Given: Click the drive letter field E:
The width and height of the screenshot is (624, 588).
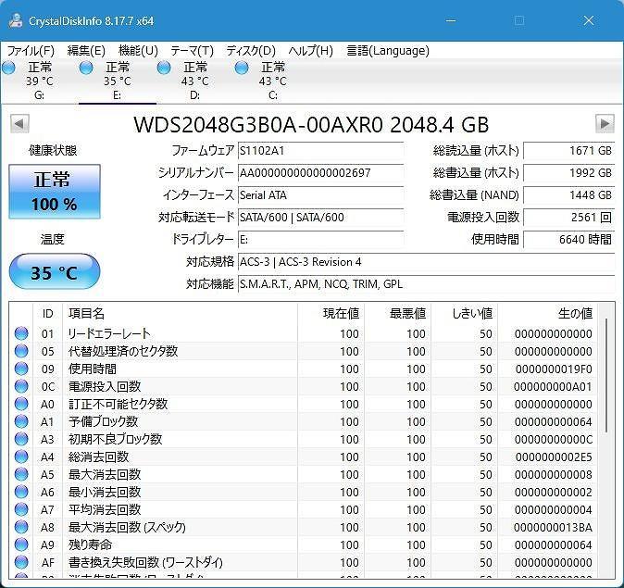Looking at the screenshot, I should point(320,240).
